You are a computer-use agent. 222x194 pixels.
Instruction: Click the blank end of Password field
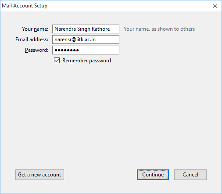tap(99, 50)
